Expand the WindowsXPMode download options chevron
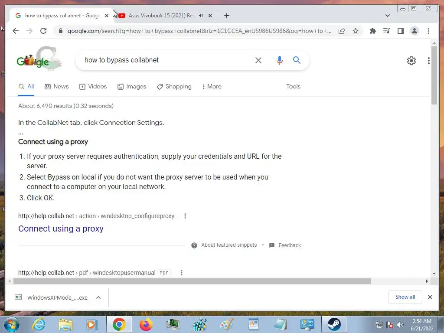444x333 pixels. coord(98,297)
